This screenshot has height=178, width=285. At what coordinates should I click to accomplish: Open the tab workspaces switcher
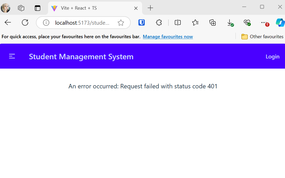click(x=21, y=8)
